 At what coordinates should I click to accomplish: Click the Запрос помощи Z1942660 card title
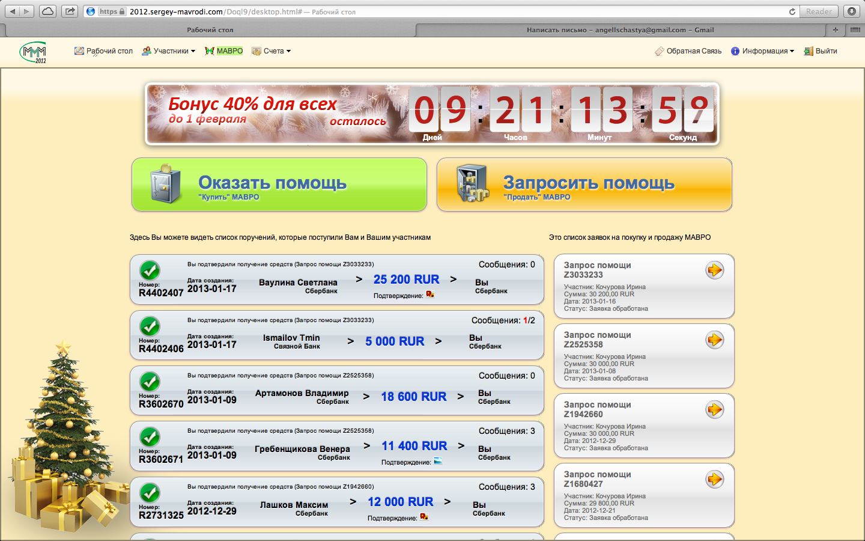click(x=598, y=409)
